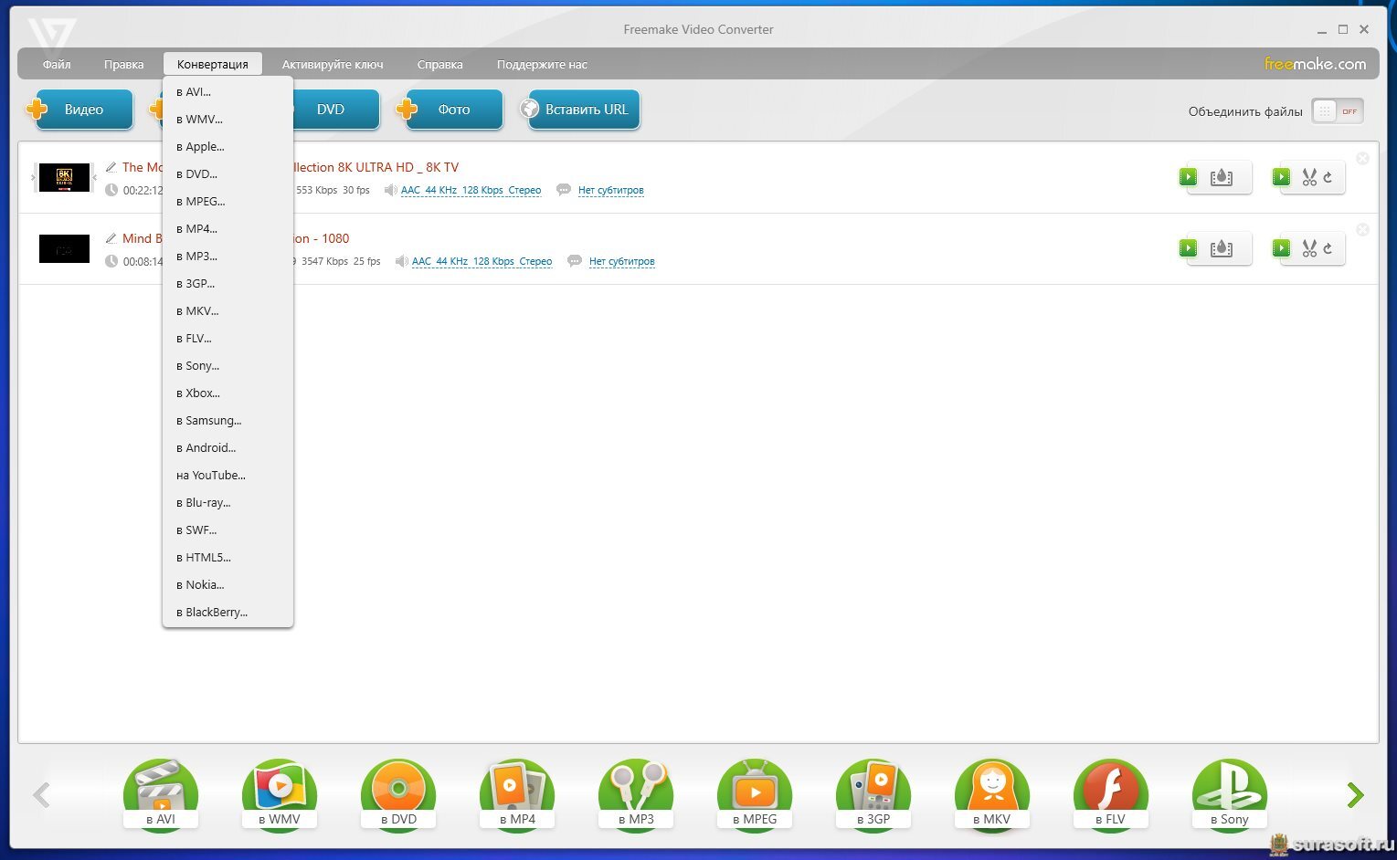Open the Правка menu
Viewport: 1397px width, 860px height.
pyautogui.click(x=123, y=64)
